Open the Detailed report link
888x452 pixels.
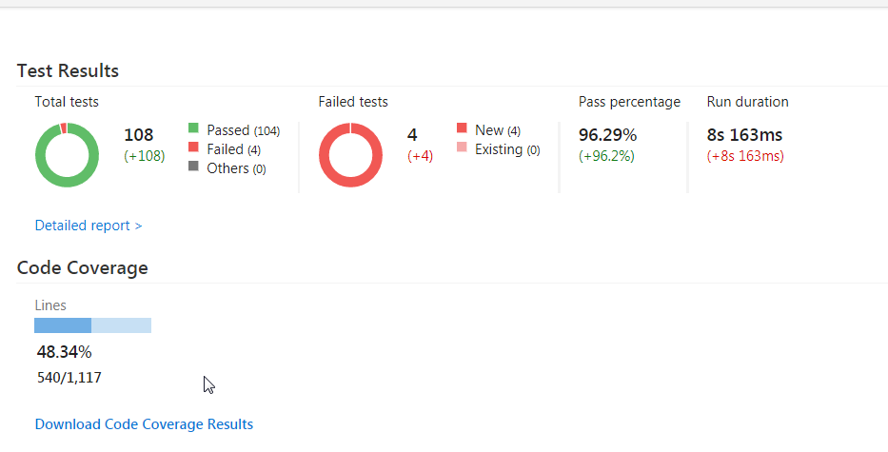88,226
